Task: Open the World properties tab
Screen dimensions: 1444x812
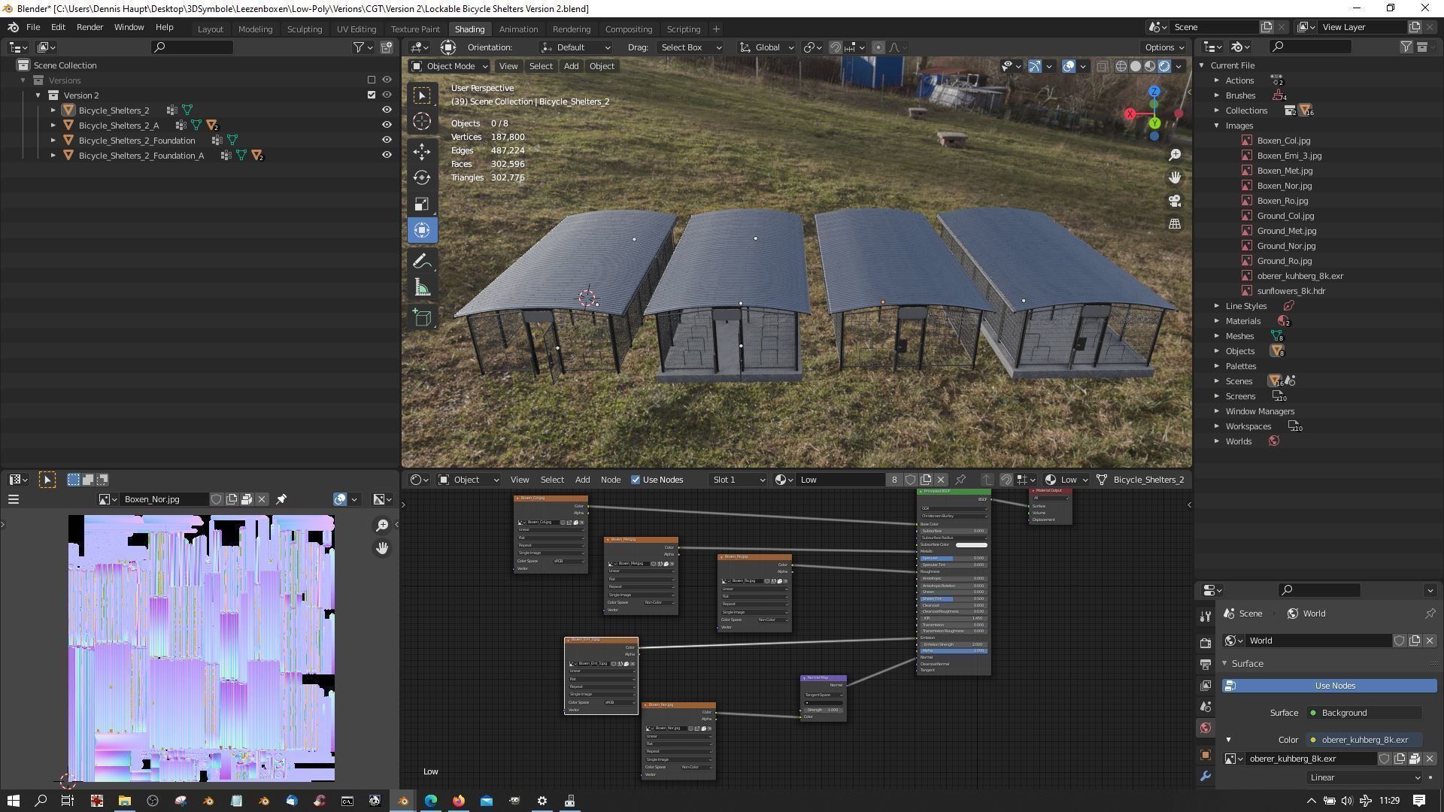Action: 1206,728
